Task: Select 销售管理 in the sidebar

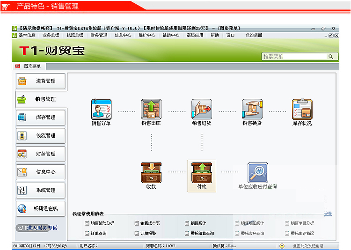Action: 41,99
